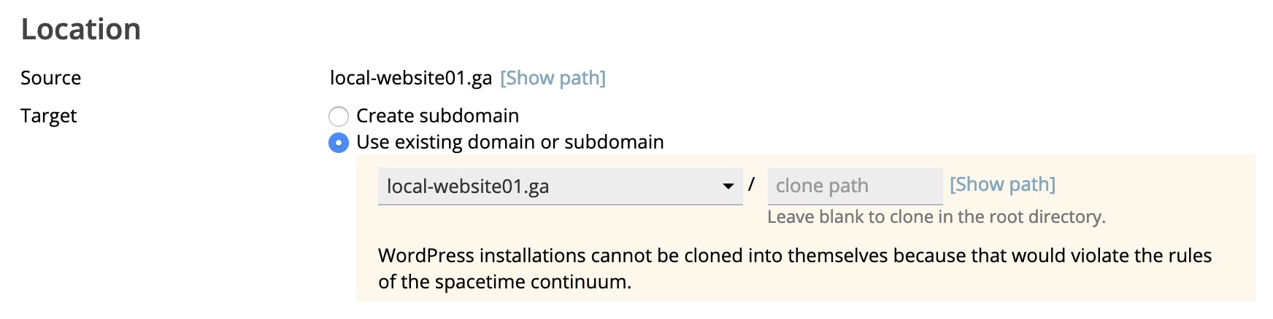Click the source domain name local-website01.ga

pyautogui.click(x=411, y=78)
